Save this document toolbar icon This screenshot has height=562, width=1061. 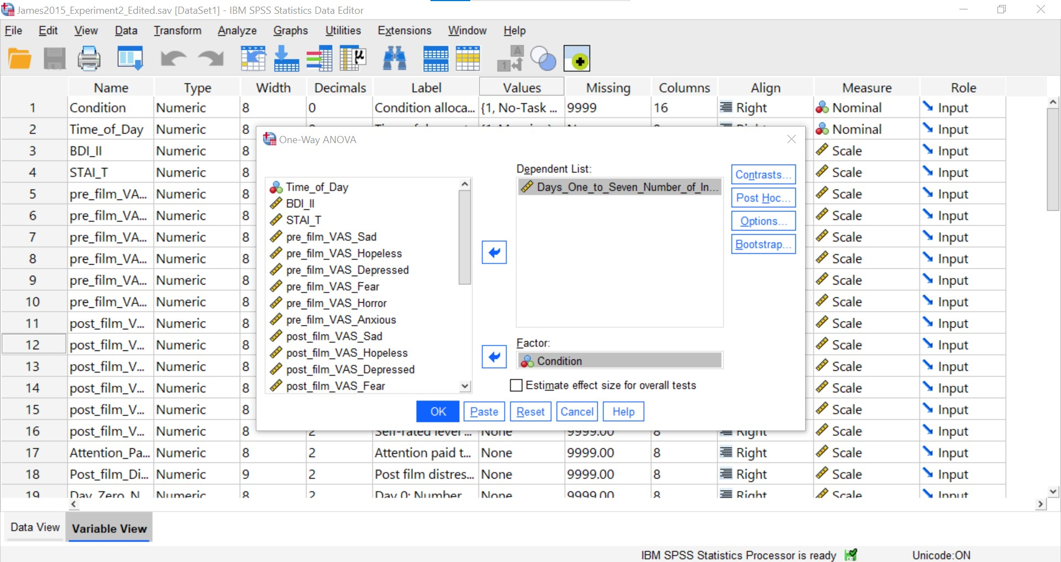point(55,59)
